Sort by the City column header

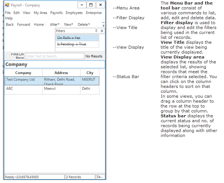pyautogui.click(x=90, y=73)
